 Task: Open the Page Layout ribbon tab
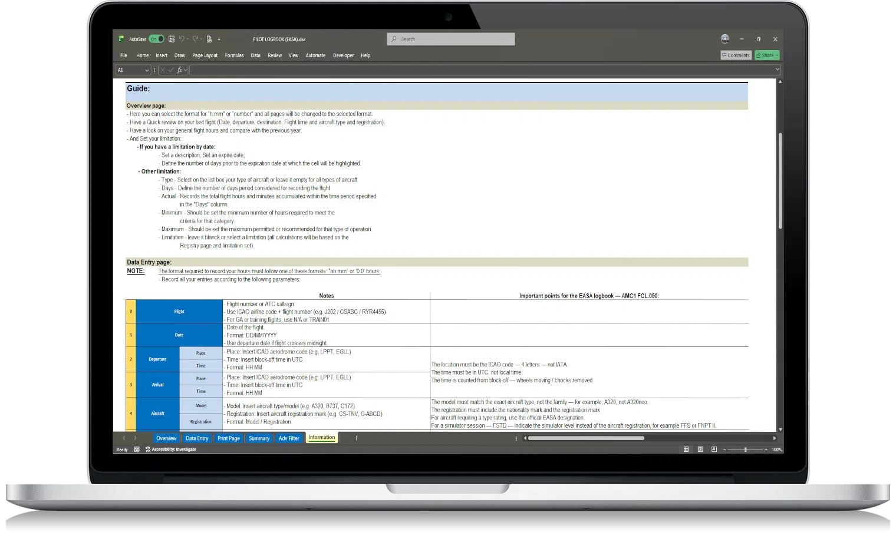(x=205, y=55)
